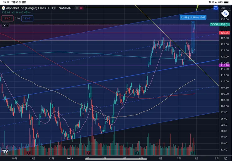This screenshot has height=161, width=232.
Task: Click the 100.00 price scale label
Action: [225, 106]
